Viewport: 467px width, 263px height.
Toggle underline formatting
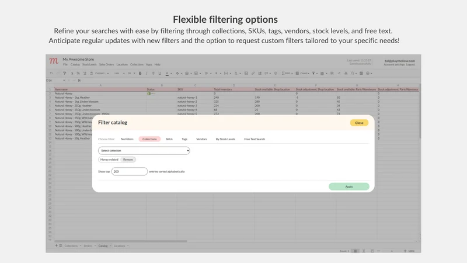point(159,74)
